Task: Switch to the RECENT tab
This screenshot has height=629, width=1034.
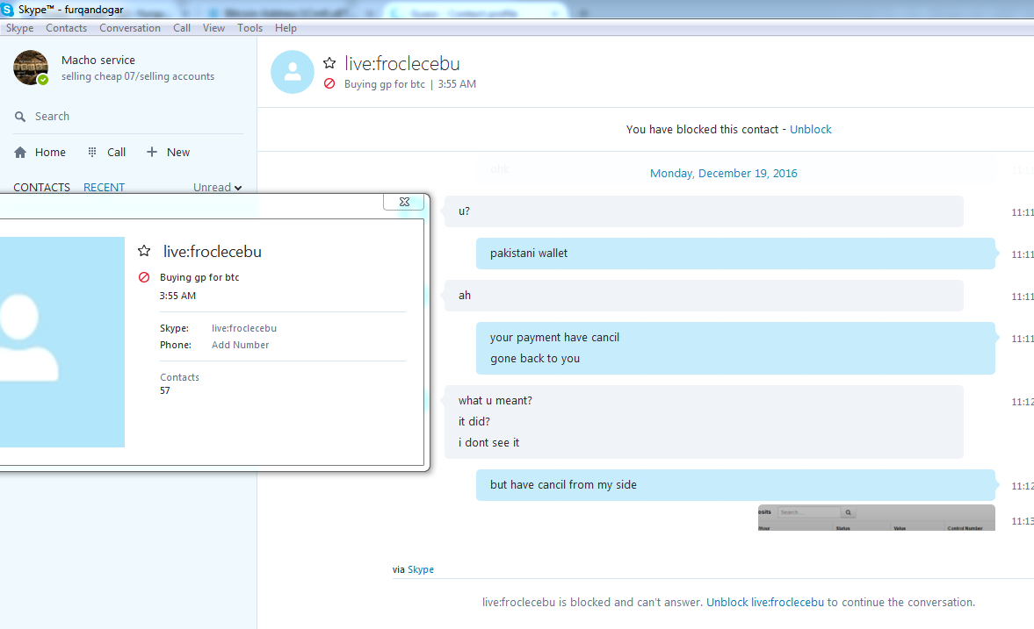Action: (105, 187)
